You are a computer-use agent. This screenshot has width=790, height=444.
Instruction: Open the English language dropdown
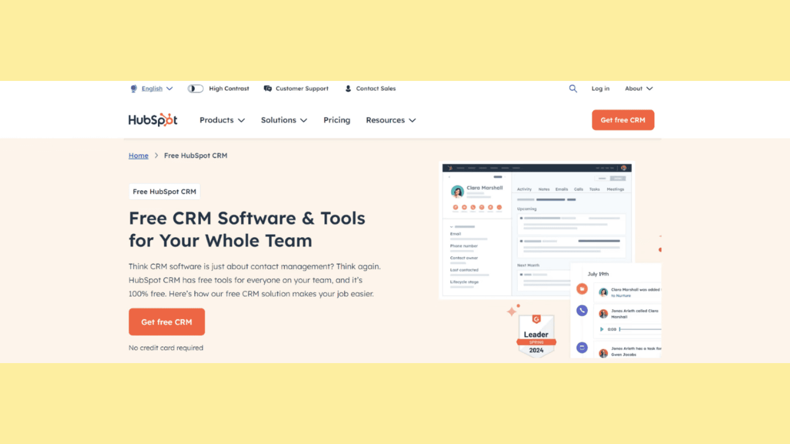tap(158, 89)
